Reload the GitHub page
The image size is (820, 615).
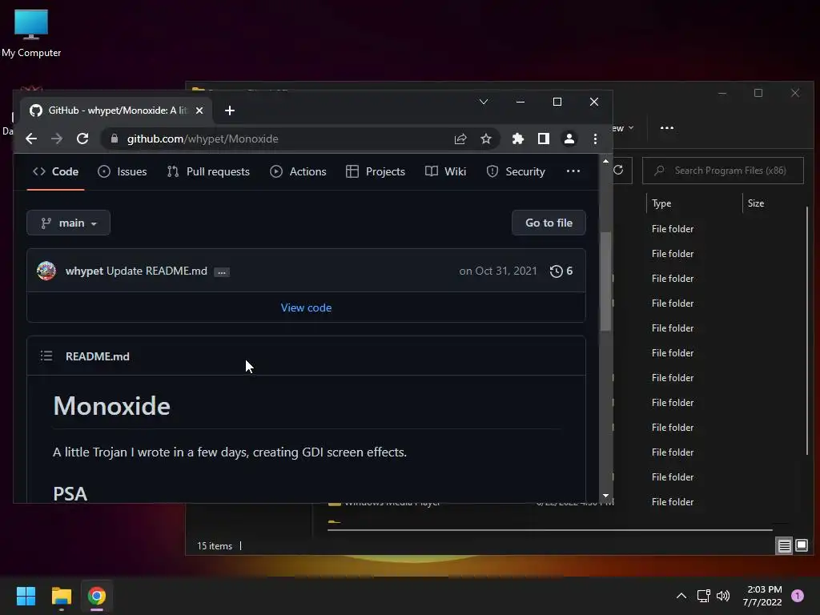click(x=82, y=139)
